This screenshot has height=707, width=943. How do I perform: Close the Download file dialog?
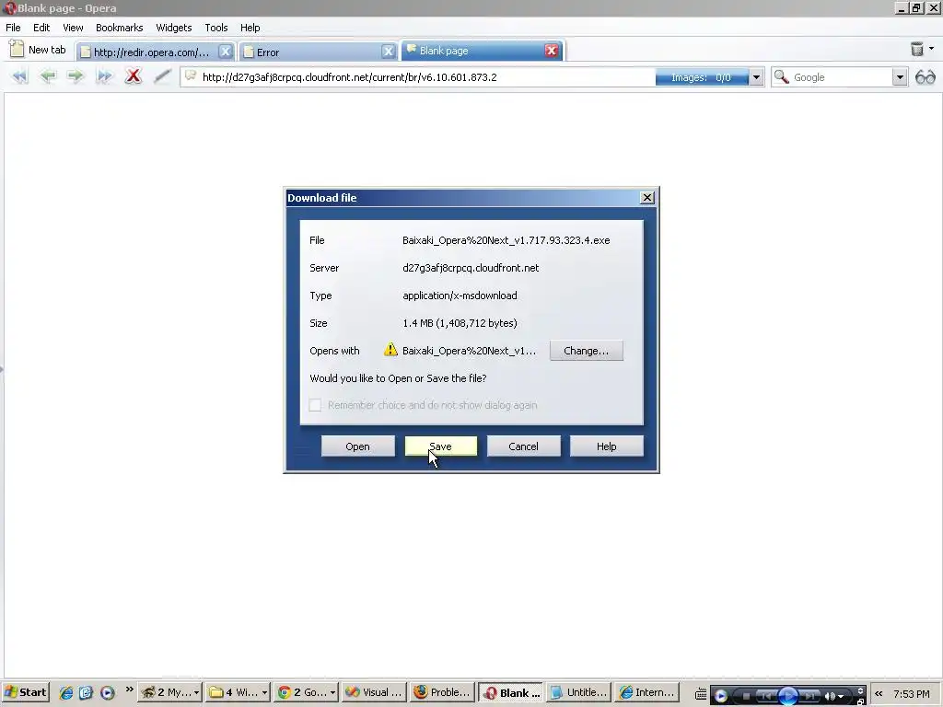click(x=647, y=197)
